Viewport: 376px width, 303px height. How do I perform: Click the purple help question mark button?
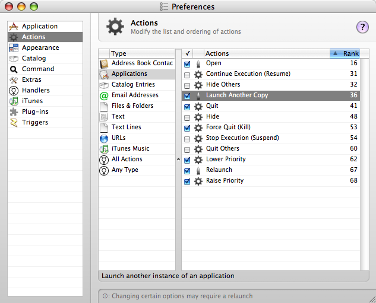pyautogui.click(x=362, y=27)
